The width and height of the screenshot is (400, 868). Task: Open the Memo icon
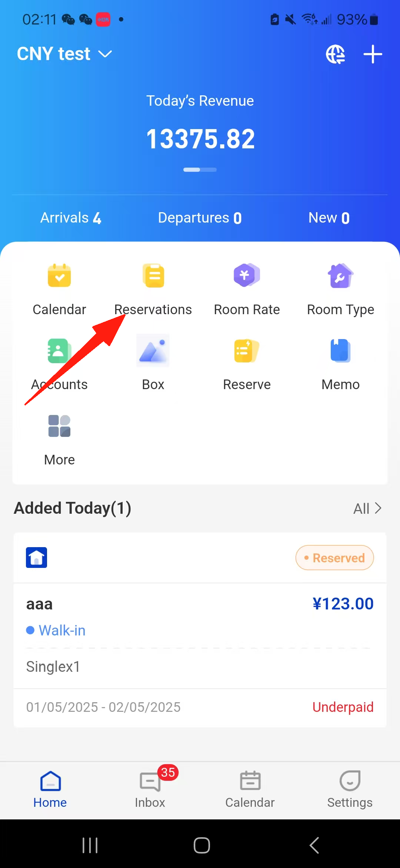[x=340, y=351]
